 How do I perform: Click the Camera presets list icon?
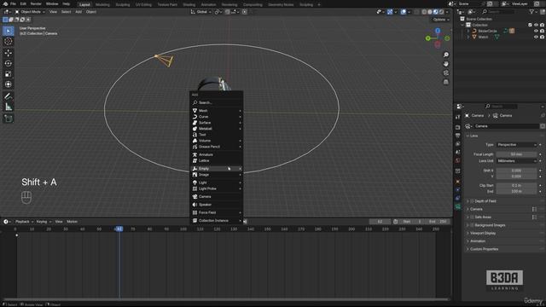534,209
